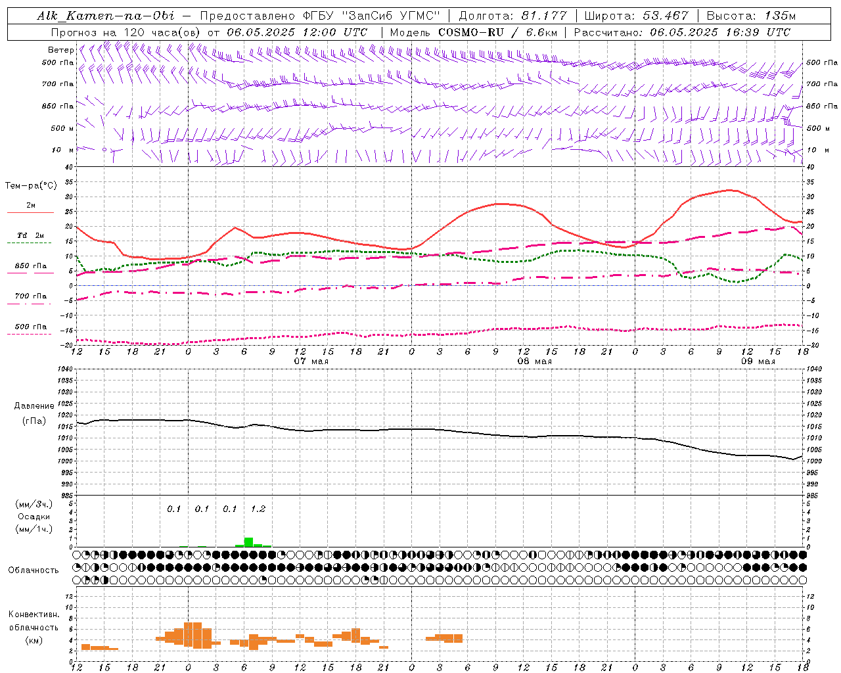Click the Облачность cloud cover label

[34, 570]
